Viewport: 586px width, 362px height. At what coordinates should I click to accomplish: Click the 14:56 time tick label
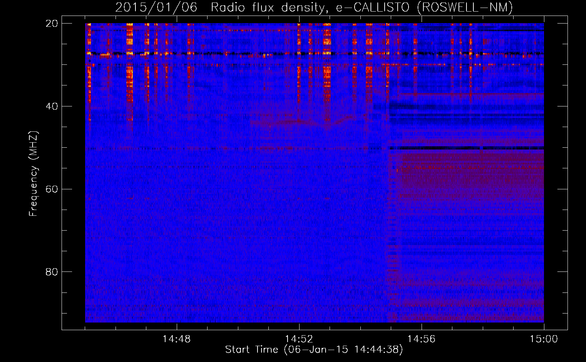coord(421,339)
